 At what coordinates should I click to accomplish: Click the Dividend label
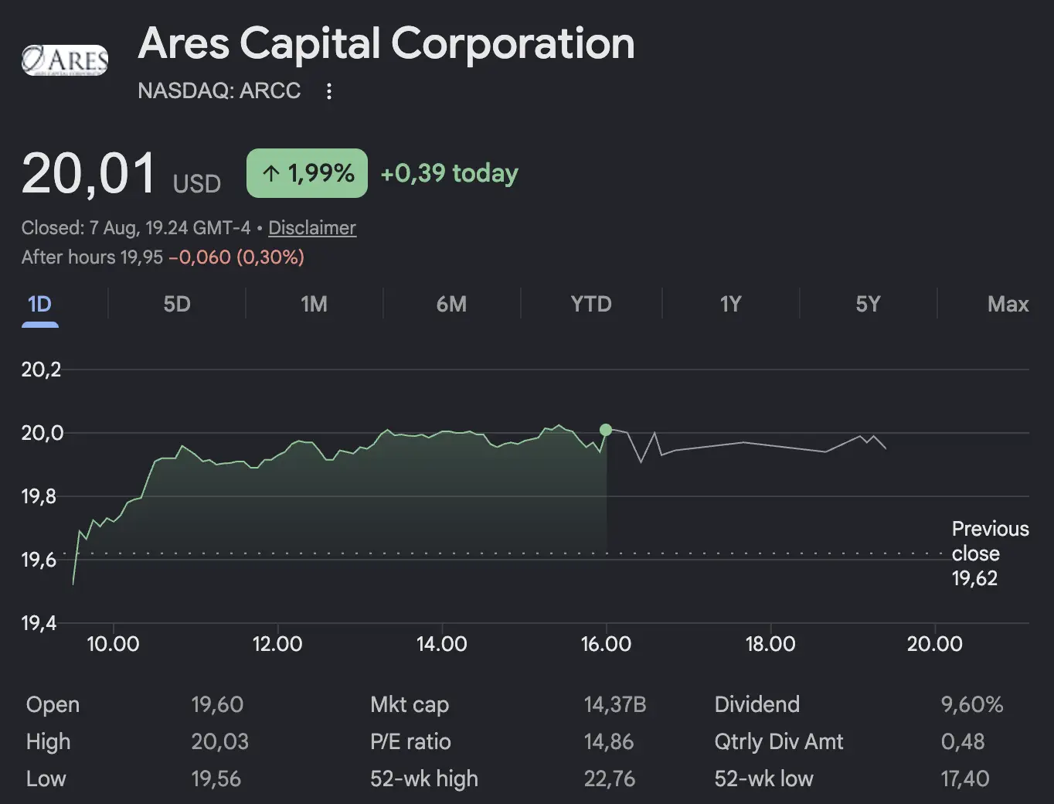pos(757,704)
